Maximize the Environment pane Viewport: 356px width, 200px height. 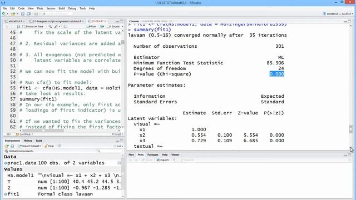pos(121,141)
